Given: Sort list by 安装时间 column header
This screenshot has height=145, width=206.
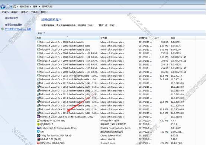Looking at the screenshot, I should coord(146,38).
